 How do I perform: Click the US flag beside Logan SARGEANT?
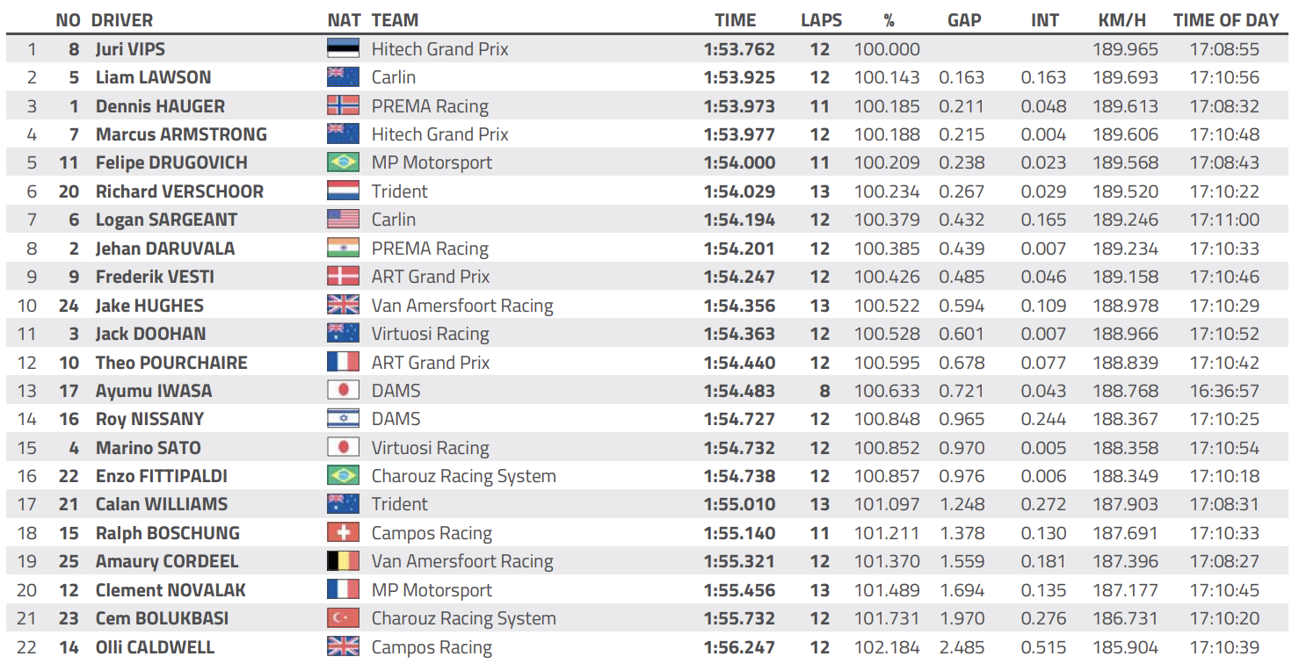[343, 220]
